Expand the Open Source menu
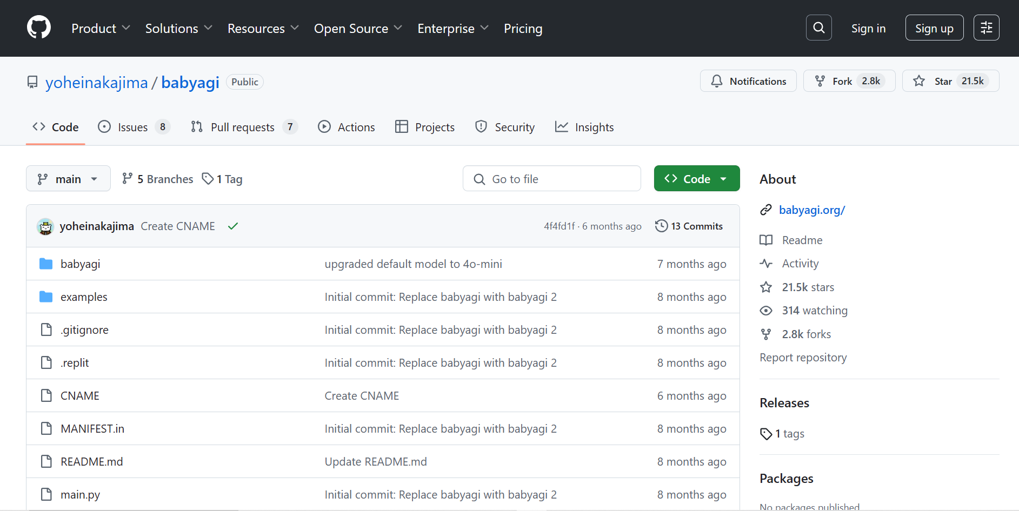 pos(358,28)
